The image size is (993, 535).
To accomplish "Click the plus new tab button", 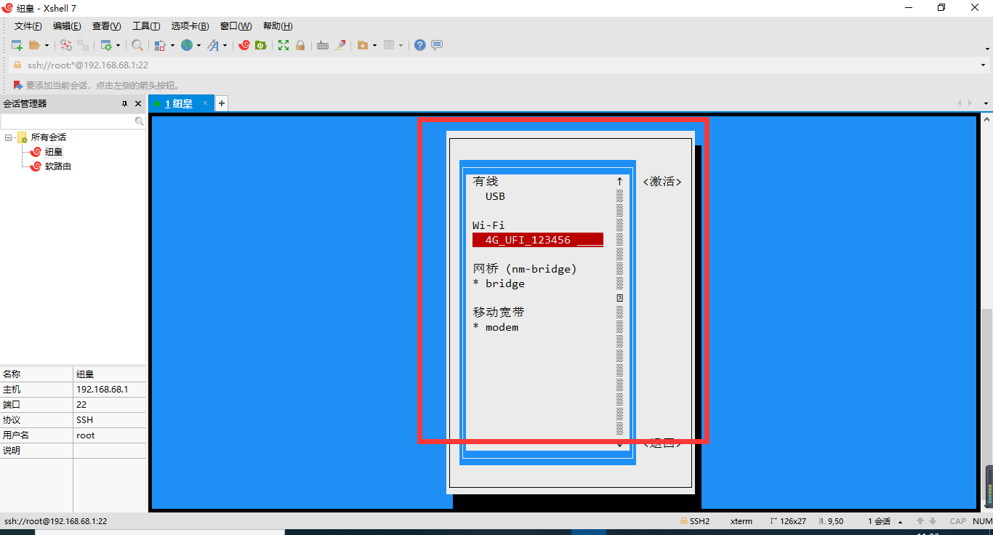I will (x=222, y=103).
